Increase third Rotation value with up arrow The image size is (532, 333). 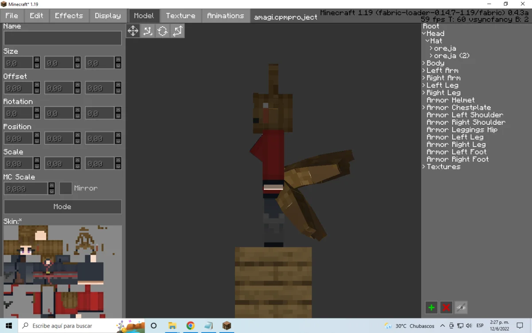point(118,110)
